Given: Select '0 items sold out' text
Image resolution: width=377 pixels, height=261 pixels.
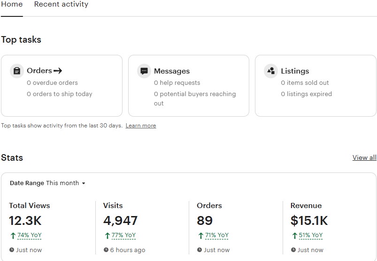Looking at the screenshot, I should pos(305,83).
